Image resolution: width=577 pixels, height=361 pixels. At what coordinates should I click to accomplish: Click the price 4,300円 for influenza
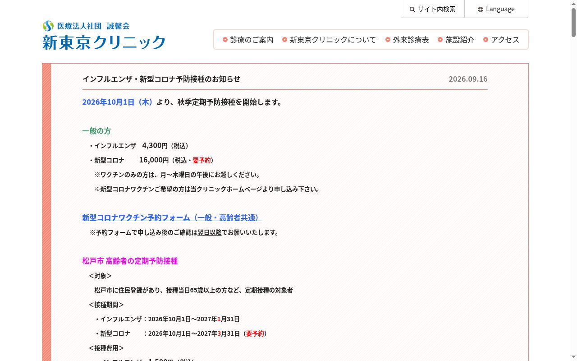(155, 145)
